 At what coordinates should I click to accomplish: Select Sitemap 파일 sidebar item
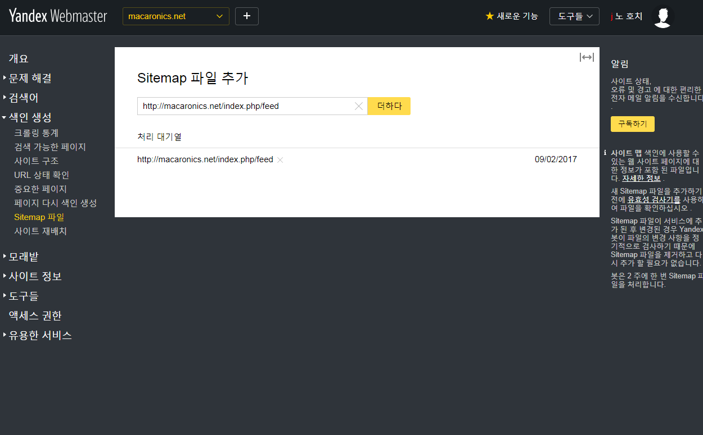[39, 217]
